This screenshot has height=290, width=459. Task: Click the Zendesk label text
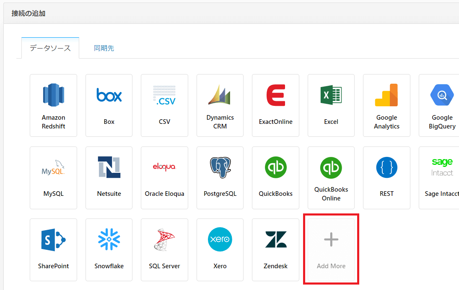click(275, 266)
